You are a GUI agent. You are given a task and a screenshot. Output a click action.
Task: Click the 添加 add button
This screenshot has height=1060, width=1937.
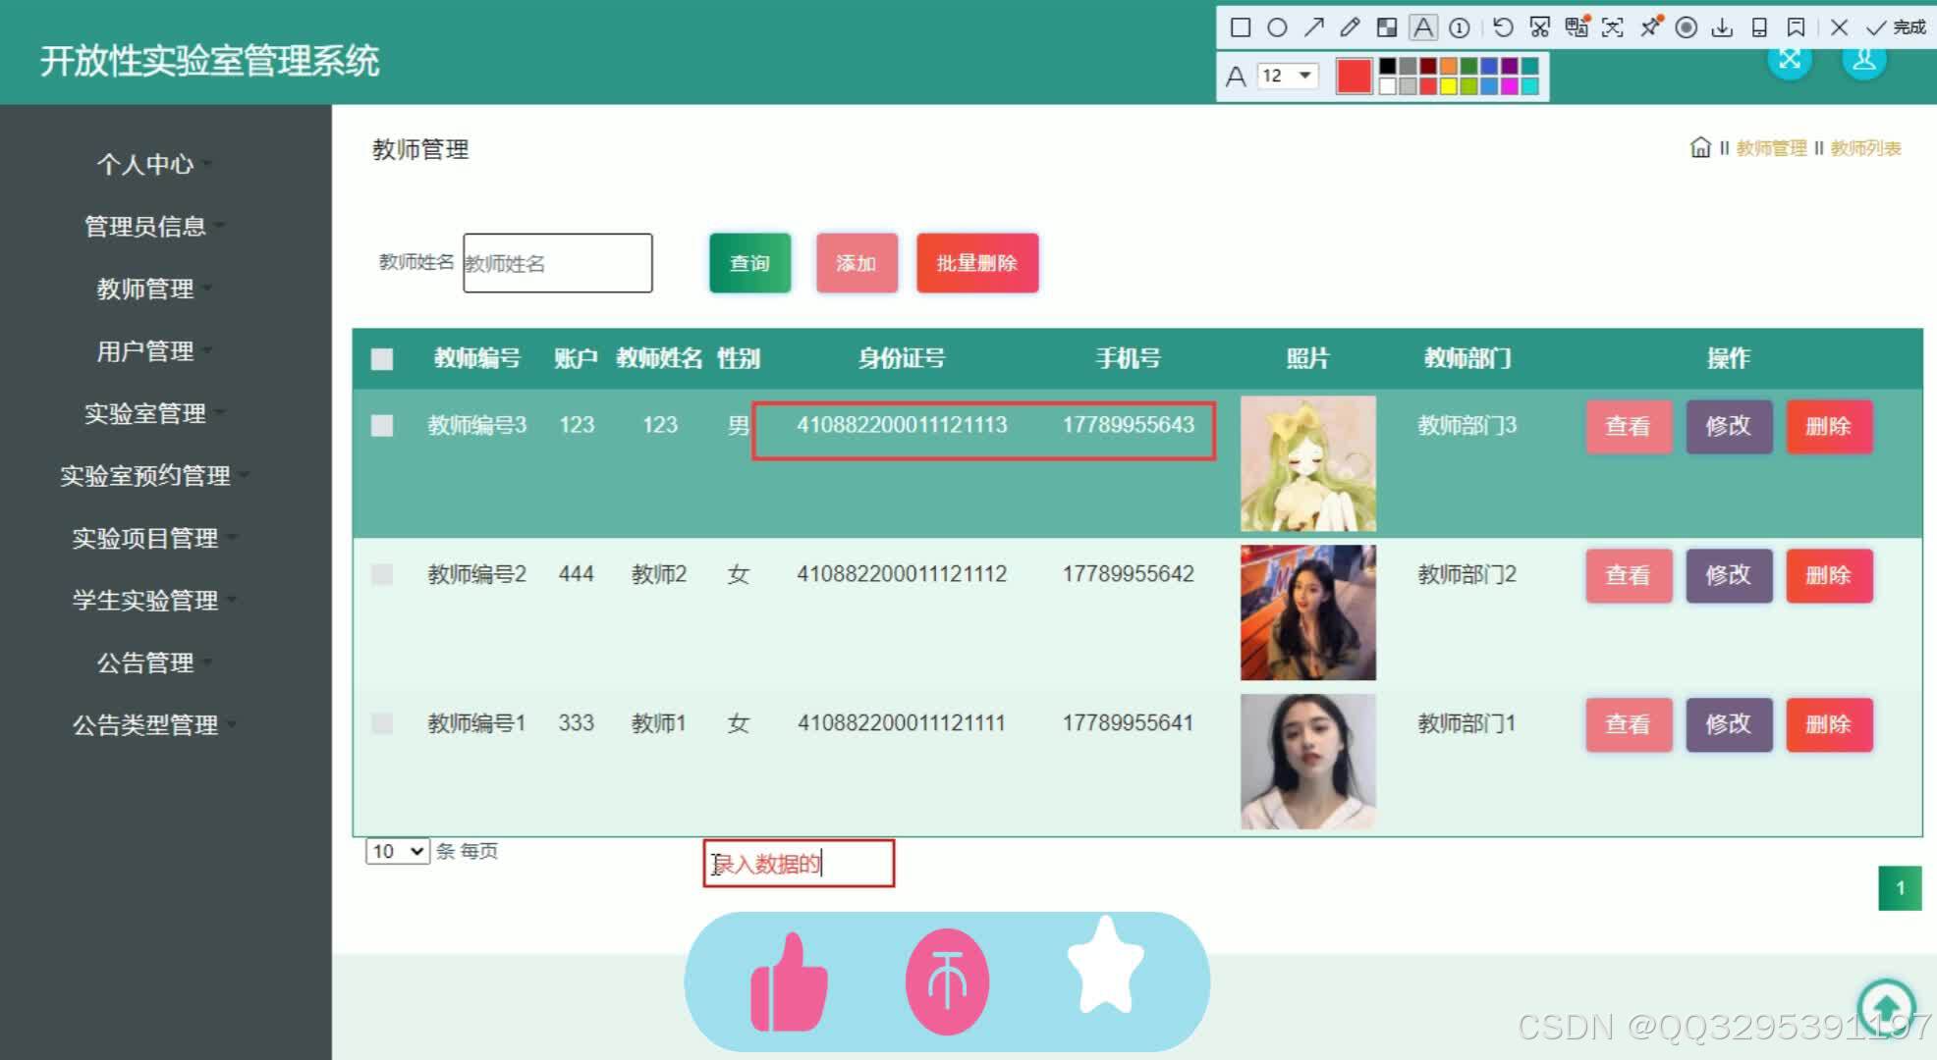[x=857, y=263]
